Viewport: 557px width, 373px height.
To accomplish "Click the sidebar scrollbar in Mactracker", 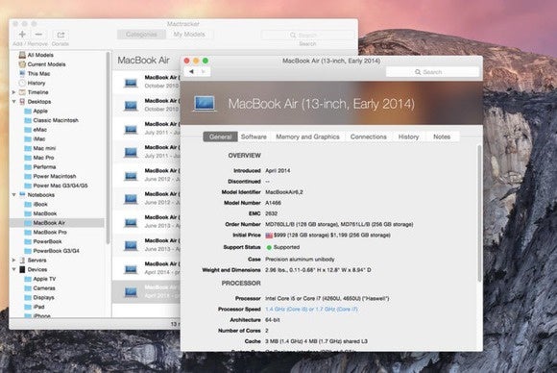I will coord(108,148).
